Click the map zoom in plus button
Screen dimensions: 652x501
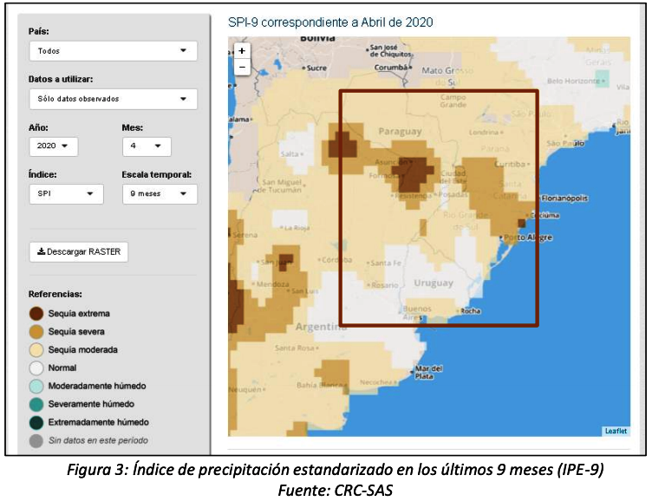(242, 51)
